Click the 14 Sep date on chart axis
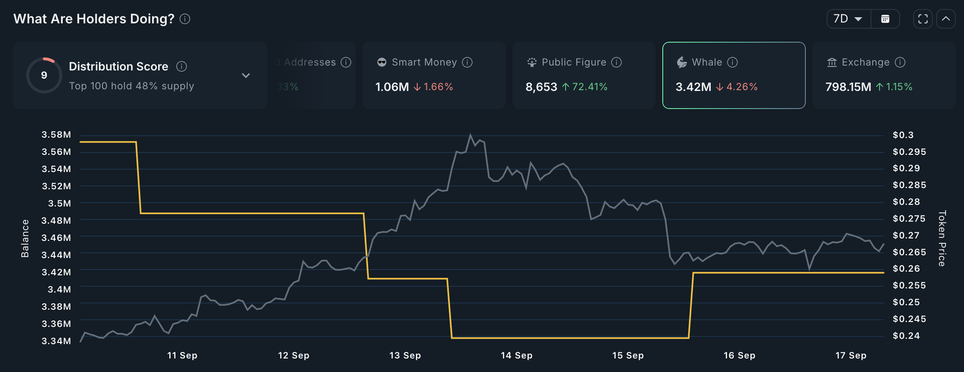The image size is (964, 372). [x=516, y=356]
